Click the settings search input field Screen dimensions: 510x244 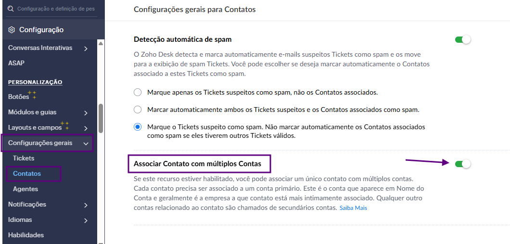pyautogui.click(x=56, y=9)
